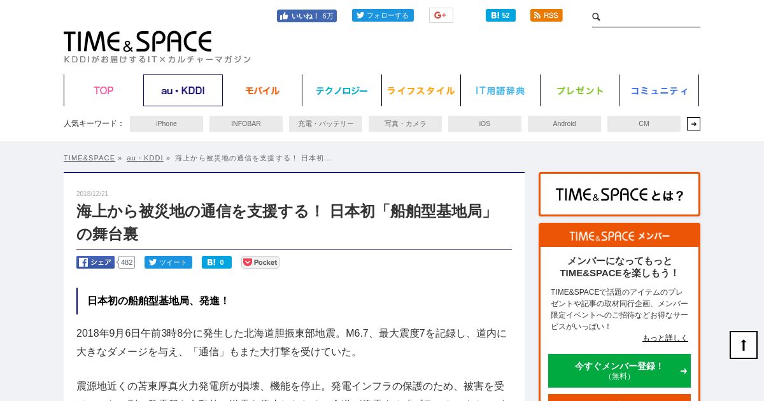764x401 pixels.
Task: Select the Android keyword tag
Action: click(564, 123)
